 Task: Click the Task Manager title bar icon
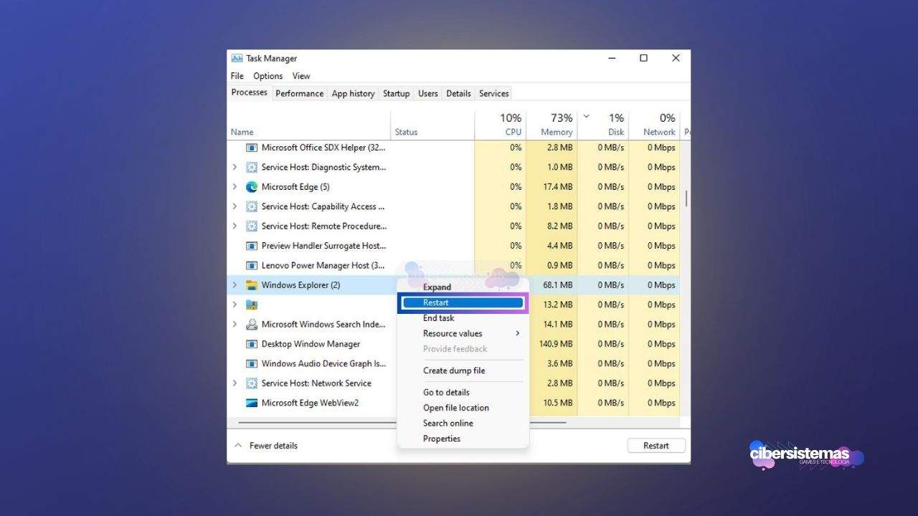237,59
